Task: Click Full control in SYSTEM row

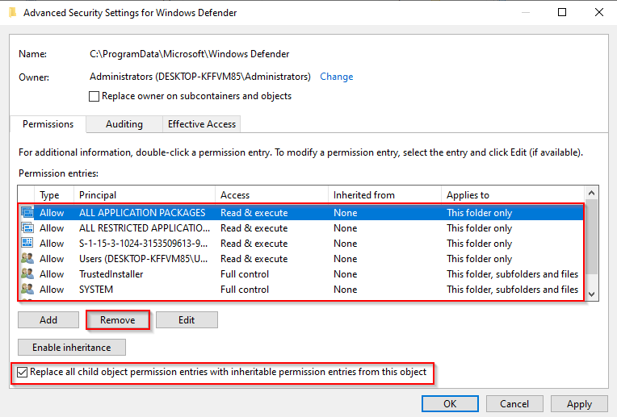Action: [245, 290]
